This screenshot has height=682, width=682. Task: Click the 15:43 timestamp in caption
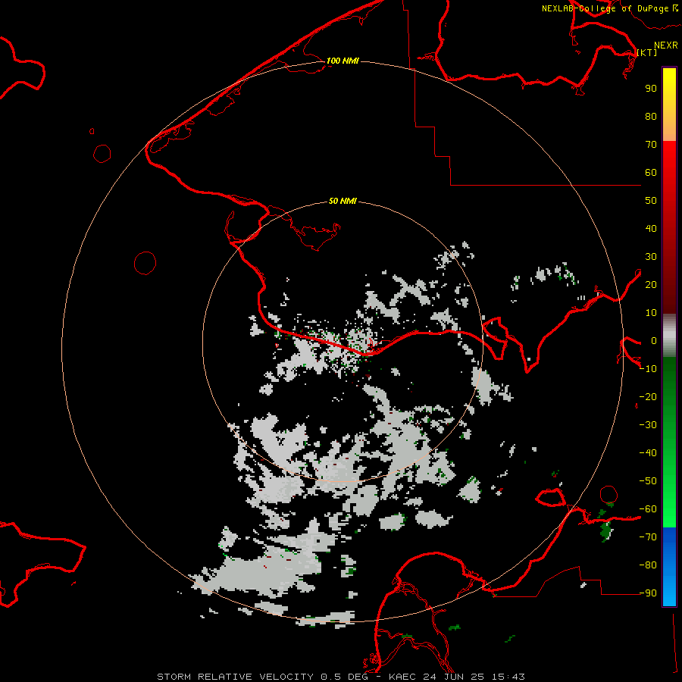click(508, 677)
